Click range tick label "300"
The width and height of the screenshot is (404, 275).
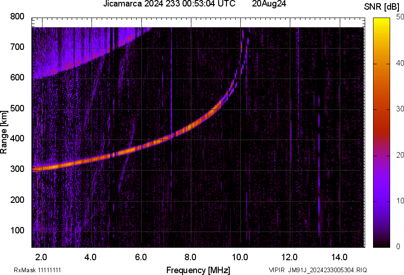[x=17, y=169]
